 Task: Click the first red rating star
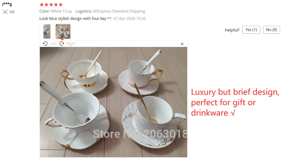[x=42, y=5]
